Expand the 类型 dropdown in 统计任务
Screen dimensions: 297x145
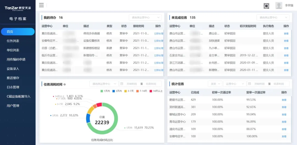coord(215,84)
